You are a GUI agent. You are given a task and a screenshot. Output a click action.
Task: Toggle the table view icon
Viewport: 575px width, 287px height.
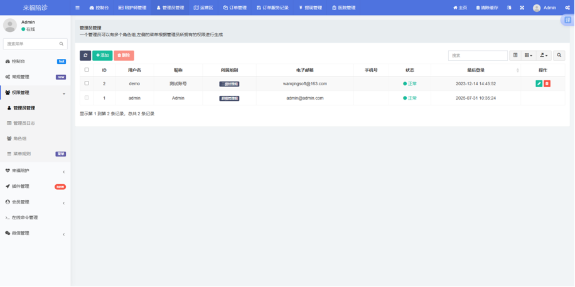click(x=515, y=56)
